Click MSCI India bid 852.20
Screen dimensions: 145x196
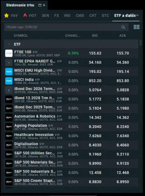(x=95, y=81)
